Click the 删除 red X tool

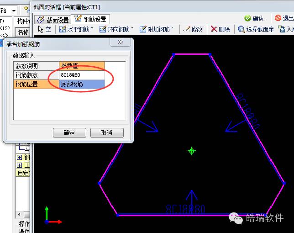tap(220, 29)
